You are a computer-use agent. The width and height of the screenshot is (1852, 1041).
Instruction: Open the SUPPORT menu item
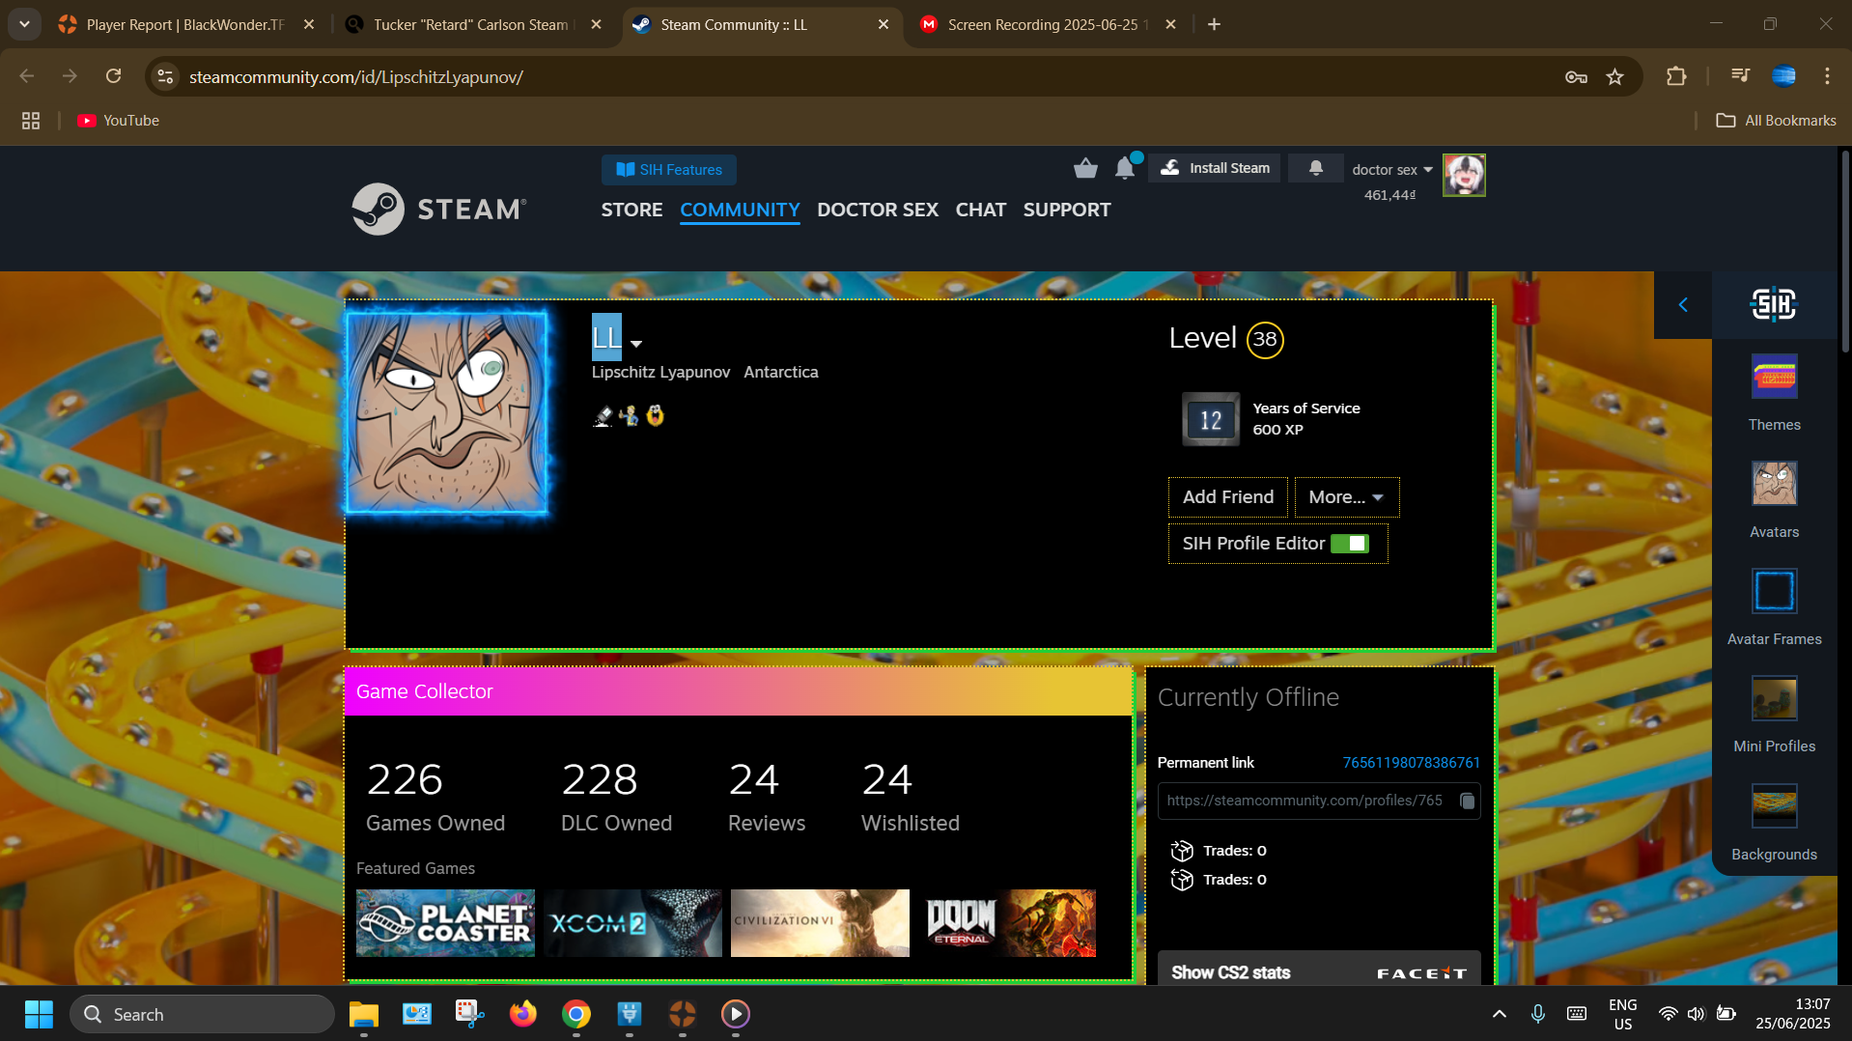tap(1066, 210)
